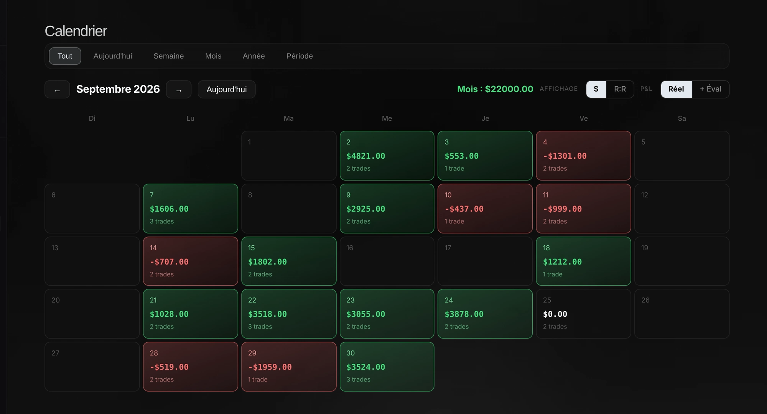Open day 21 cell showing $1028.00
This screenshot has height=414, width=767.
[x=191, y=314]
